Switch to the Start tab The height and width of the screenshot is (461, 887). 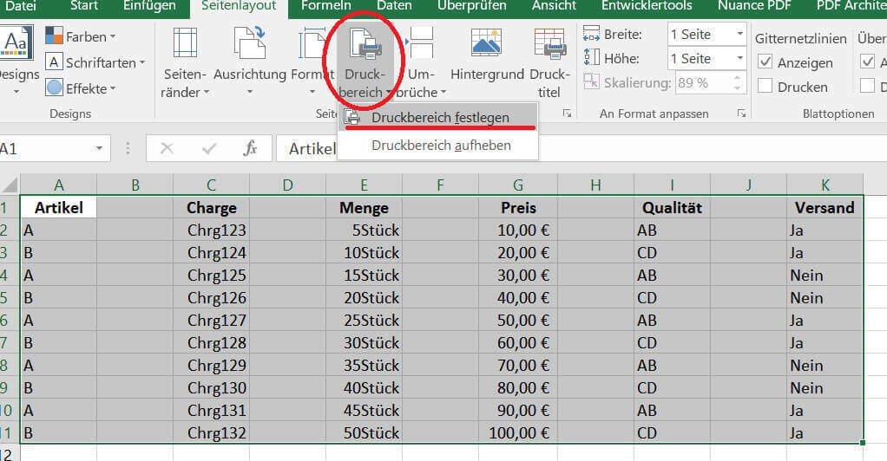pyautogui.click(x=84, y=6)
